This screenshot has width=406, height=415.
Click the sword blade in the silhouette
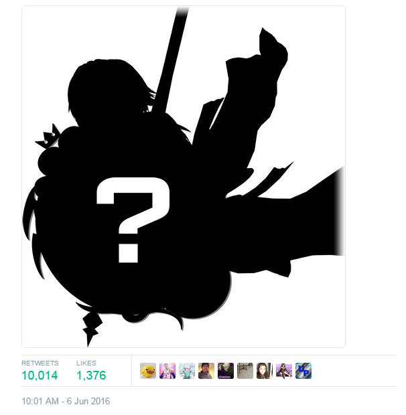pos(170,60)
